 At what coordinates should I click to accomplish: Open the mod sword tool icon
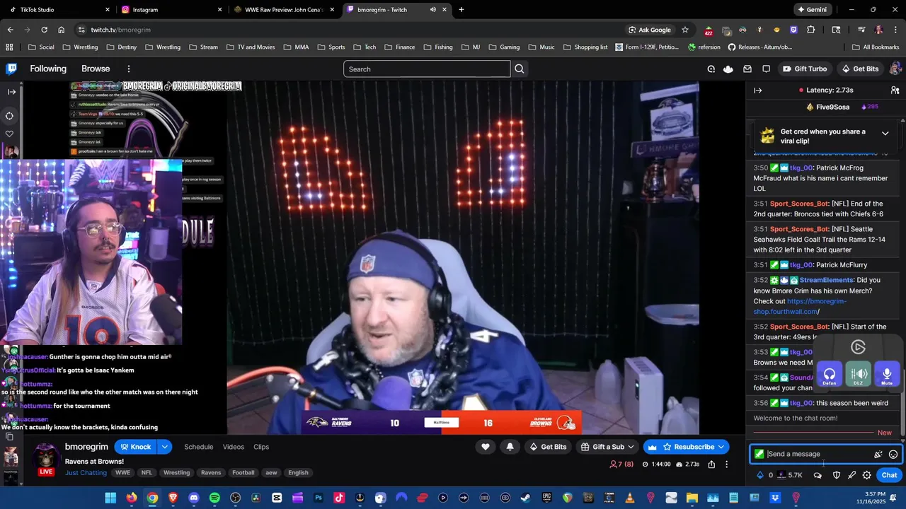[851, 475]
